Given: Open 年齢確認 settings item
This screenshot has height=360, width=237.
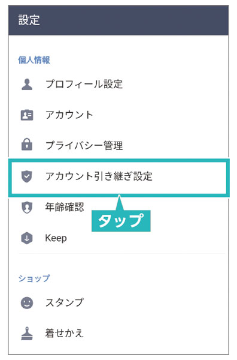Looking at the screenshot, I should tap(65, 207).
